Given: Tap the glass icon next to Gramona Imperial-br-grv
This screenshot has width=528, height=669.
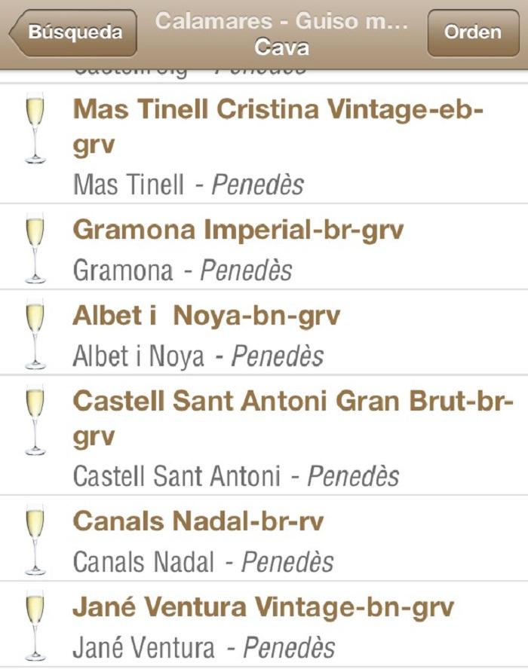Looking at the screenshot, I should click(x=33, y=245).
